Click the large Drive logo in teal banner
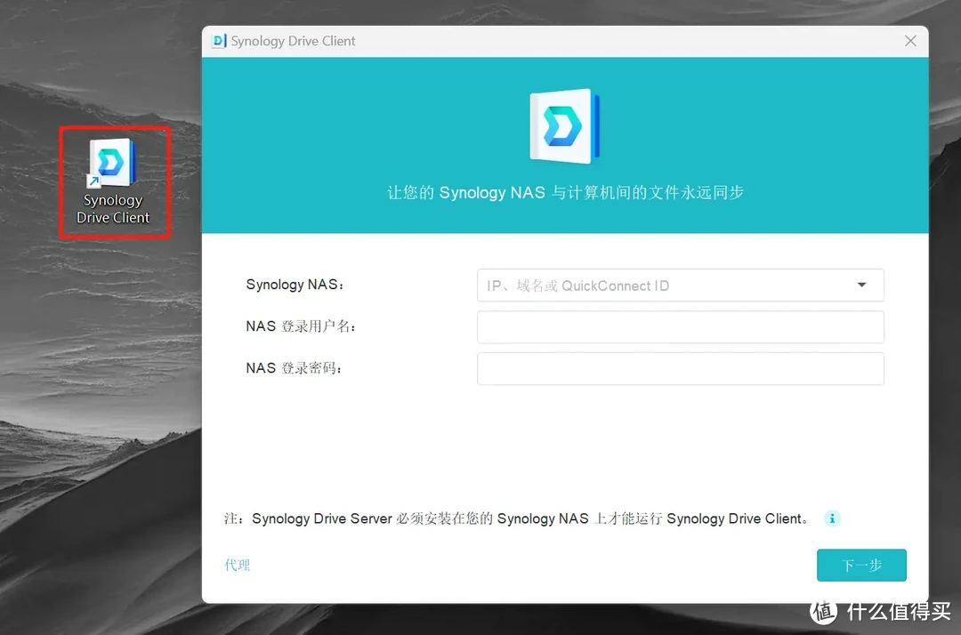Image resolution: width=961 pixels, height=635 pixels. 564,126
